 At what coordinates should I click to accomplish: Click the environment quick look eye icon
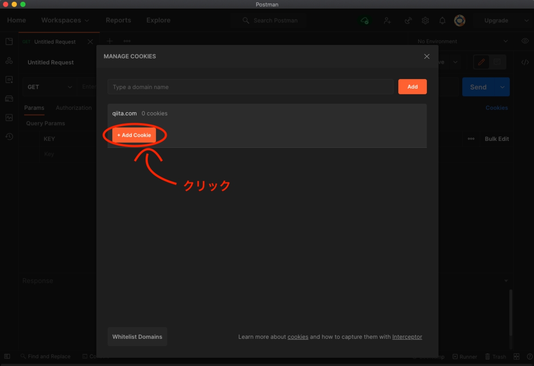525,41
